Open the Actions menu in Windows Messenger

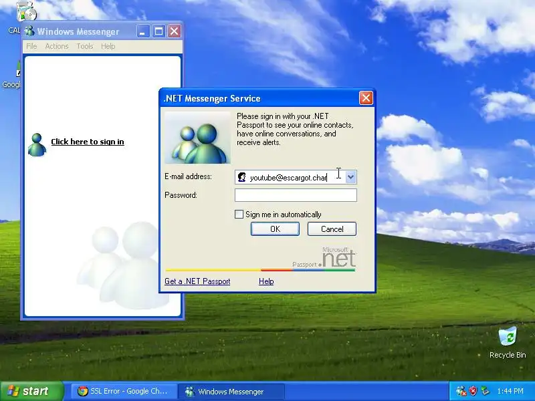click(57, 46)
